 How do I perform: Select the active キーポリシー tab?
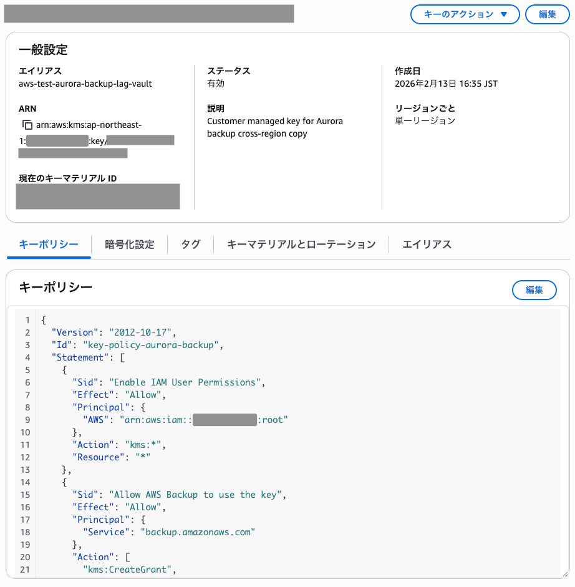coord(48,244)
